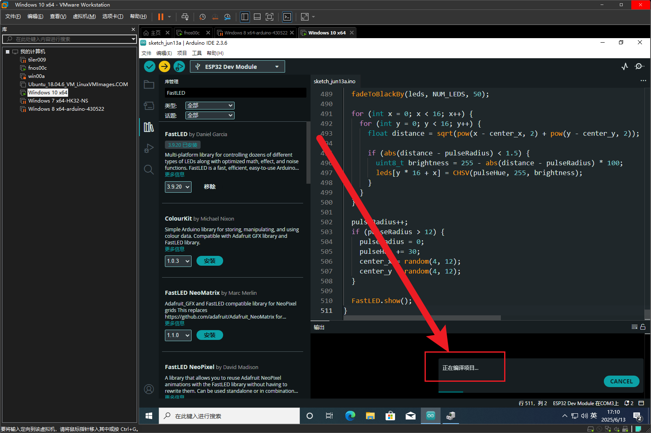Open Arduino 工具 menu
The image size is (651, 433).
[197, 53]
